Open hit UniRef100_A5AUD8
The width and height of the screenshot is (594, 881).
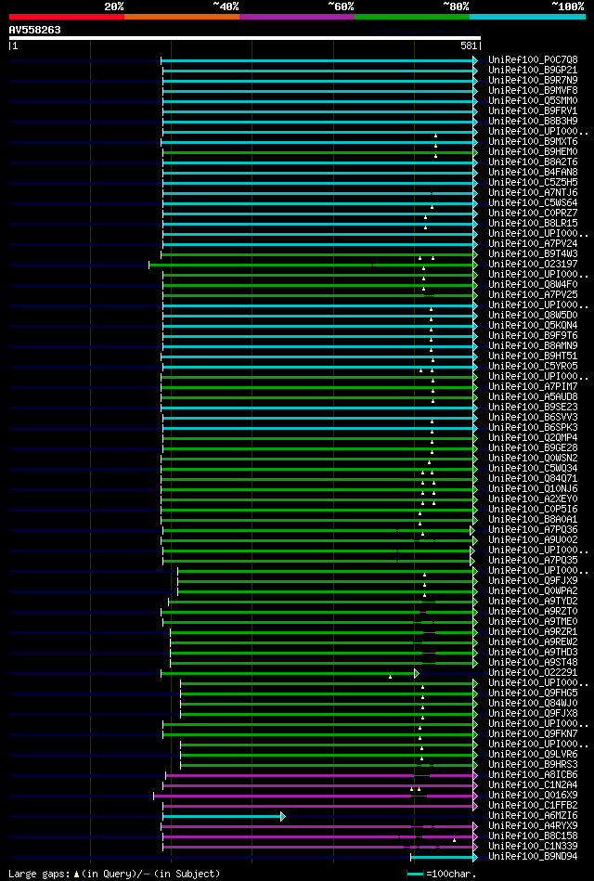pos(533,397)
